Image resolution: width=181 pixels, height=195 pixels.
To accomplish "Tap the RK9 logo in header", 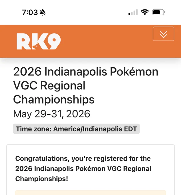I will (39, 41).
